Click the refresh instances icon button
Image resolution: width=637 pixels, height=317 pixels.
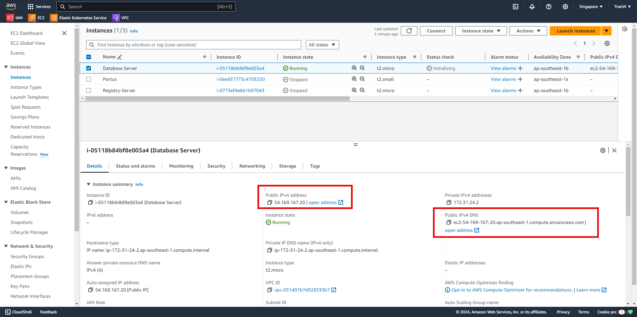click(409, 31)
